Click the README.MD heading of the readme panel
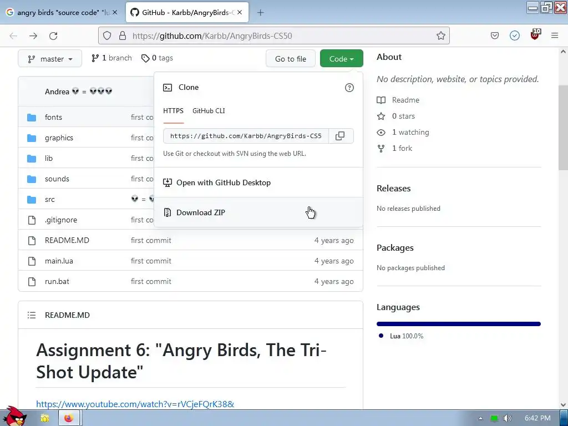 click(x=67, y=315)
